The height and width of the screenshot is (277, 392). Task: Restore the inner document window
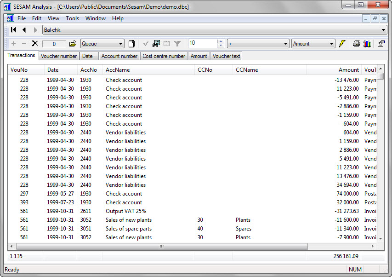pos(375,18)
